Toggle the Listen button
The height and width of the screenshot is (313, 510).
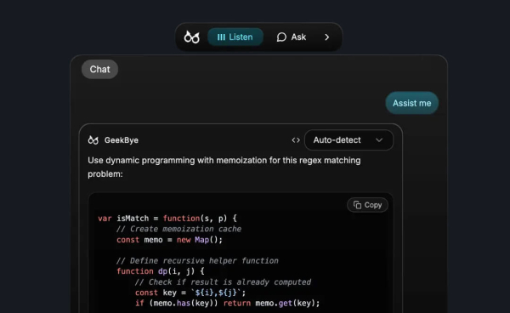pyautogui.click(x=235, y=37)
